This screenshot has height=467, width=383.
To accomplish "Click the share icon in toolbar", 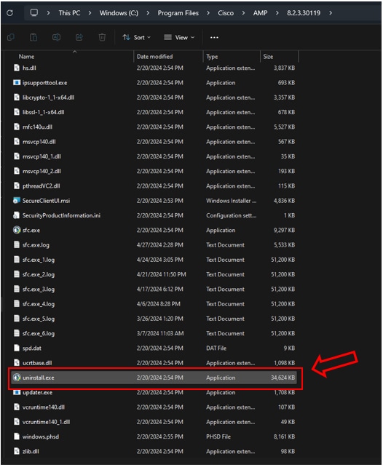I will (79, 37).
